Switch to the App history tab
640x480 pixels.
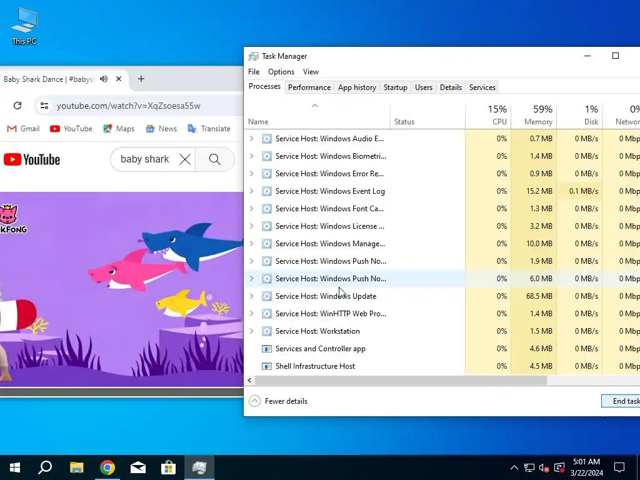[357, 87]
